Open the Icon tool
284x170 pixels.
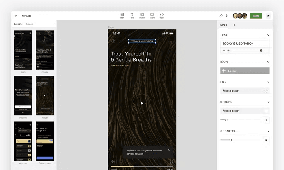point(162,15)
